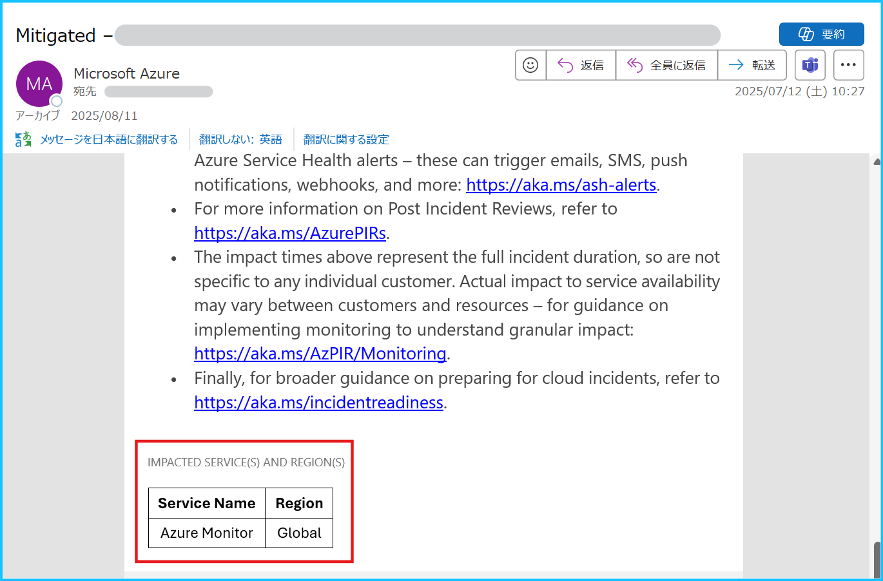
Task: Click the 宛先 recipient label
Action: (x=85, y=91)
